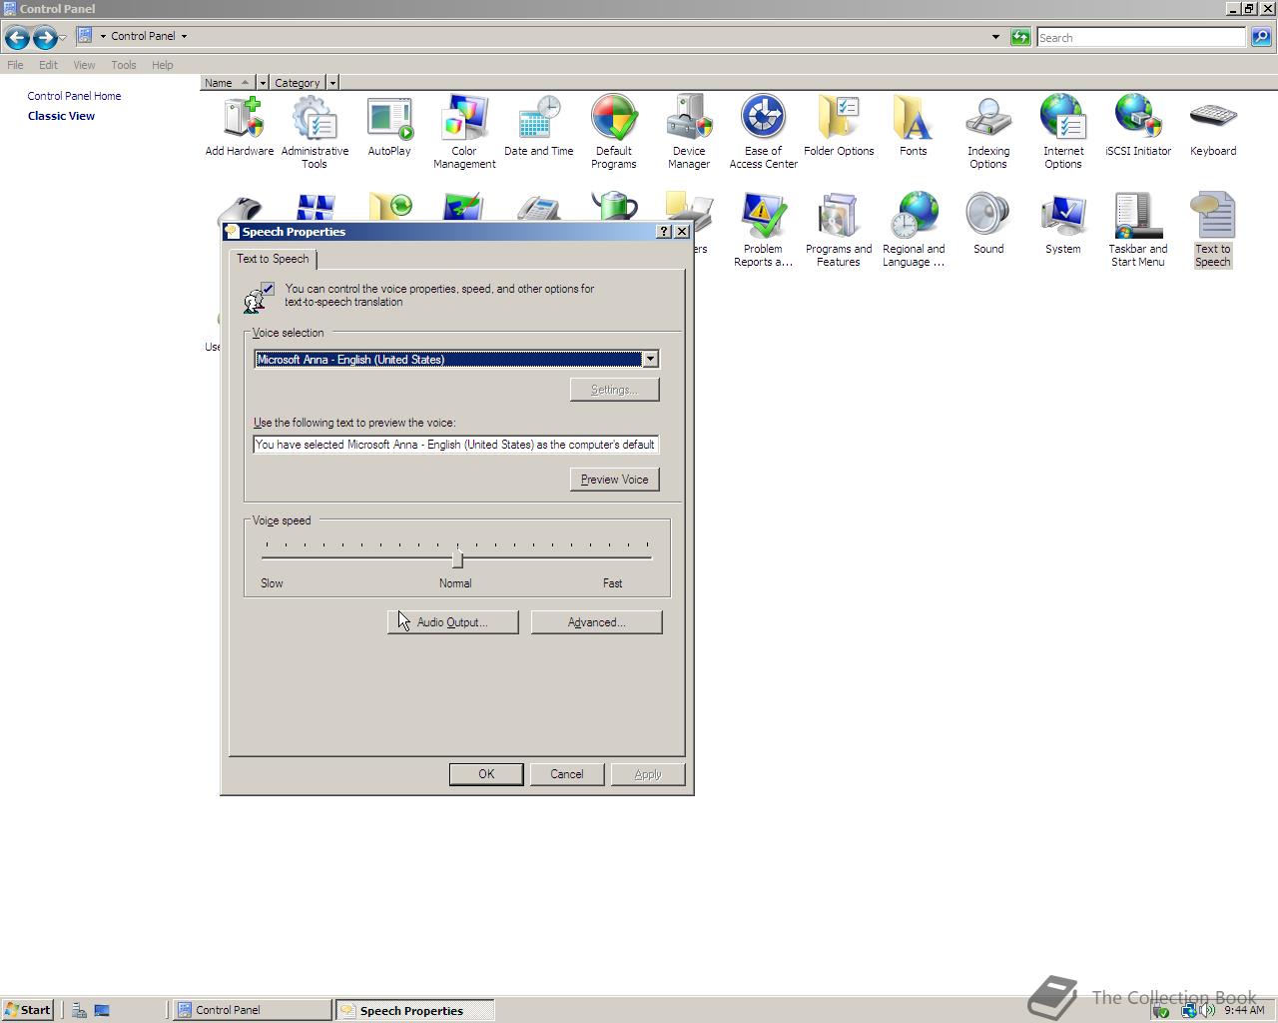
Task: Click the Preview Voice button
Action: coord(614,480)
